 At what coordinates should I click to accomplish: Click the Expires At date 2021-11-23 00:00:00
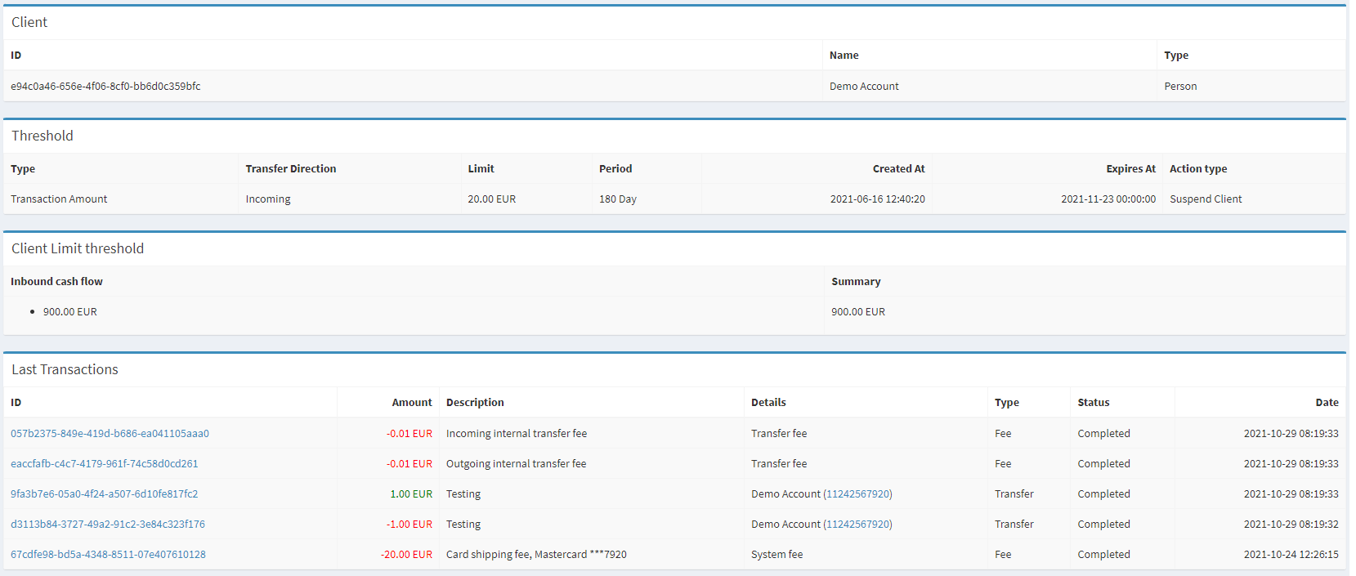1108,199
